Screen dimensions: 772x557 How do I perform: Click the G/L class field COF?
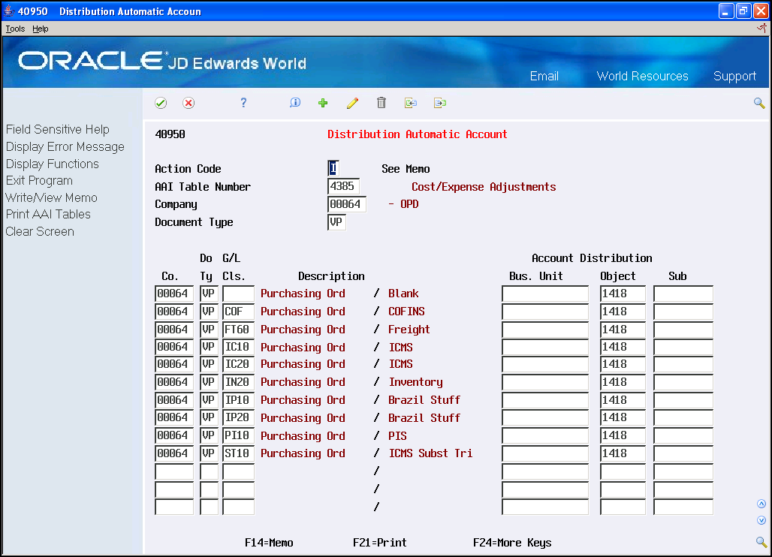tap(238, 312)
